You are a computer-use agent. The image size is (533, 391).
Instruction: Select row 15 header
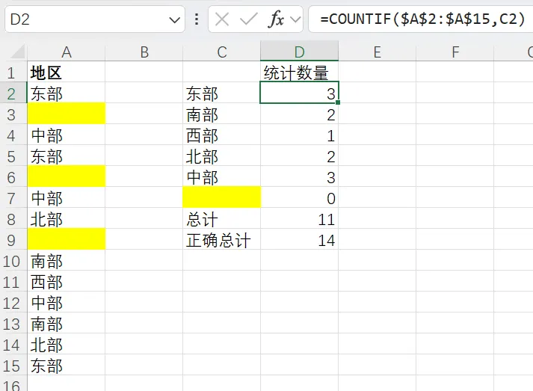click(13, 366)
